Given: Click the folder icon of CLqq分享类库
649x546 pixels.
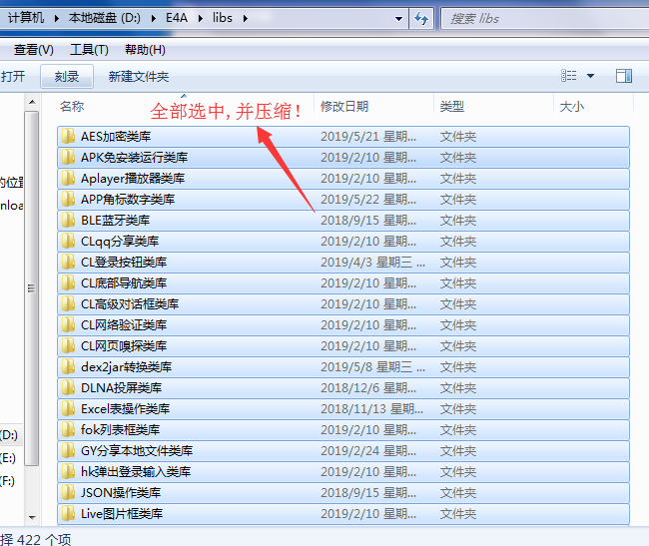Looking at the screenshot, I should [x=68, y=242].
